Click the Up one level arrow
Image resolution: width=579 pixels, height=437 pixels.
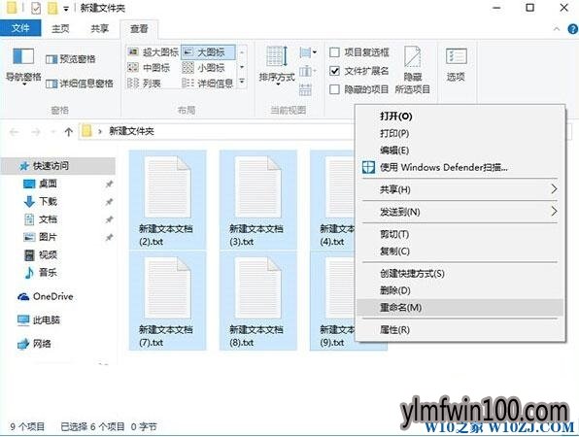pyautogui.click(x=68, y=132)
